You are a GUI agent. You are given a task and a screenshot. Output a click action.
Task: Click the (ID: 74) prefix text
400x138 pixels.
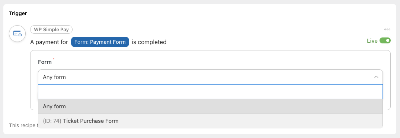tap(52, 121)
